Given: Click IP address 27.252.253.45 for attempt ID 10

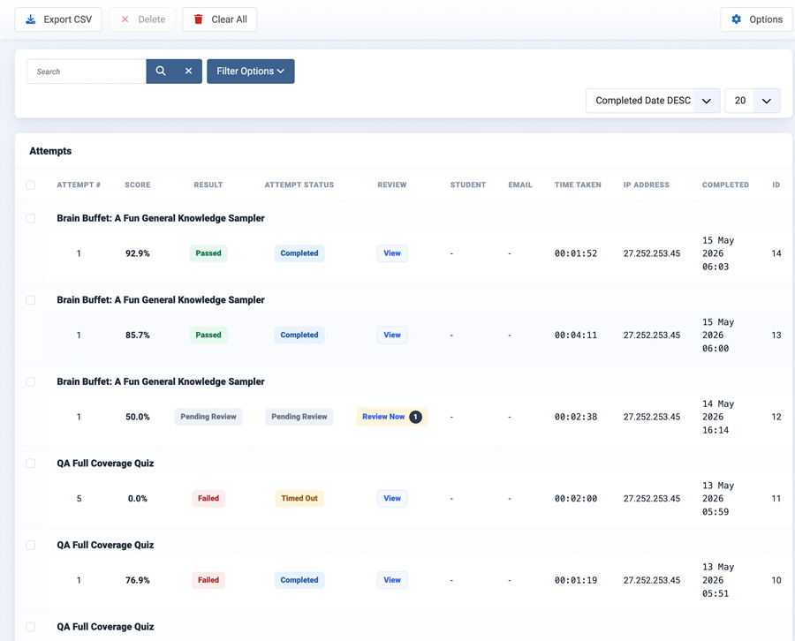Looking at the screenshot, I should point(652,580).
